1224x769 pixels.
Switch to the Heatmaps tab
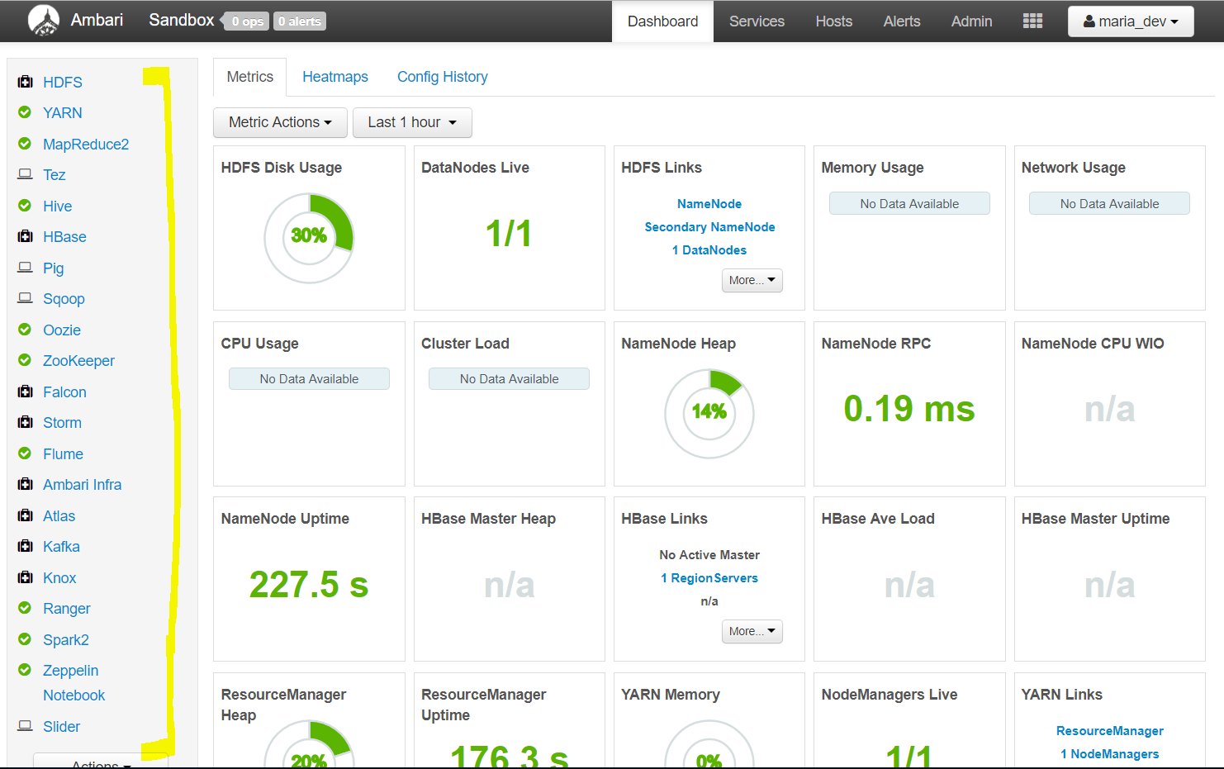pos(335,77)
